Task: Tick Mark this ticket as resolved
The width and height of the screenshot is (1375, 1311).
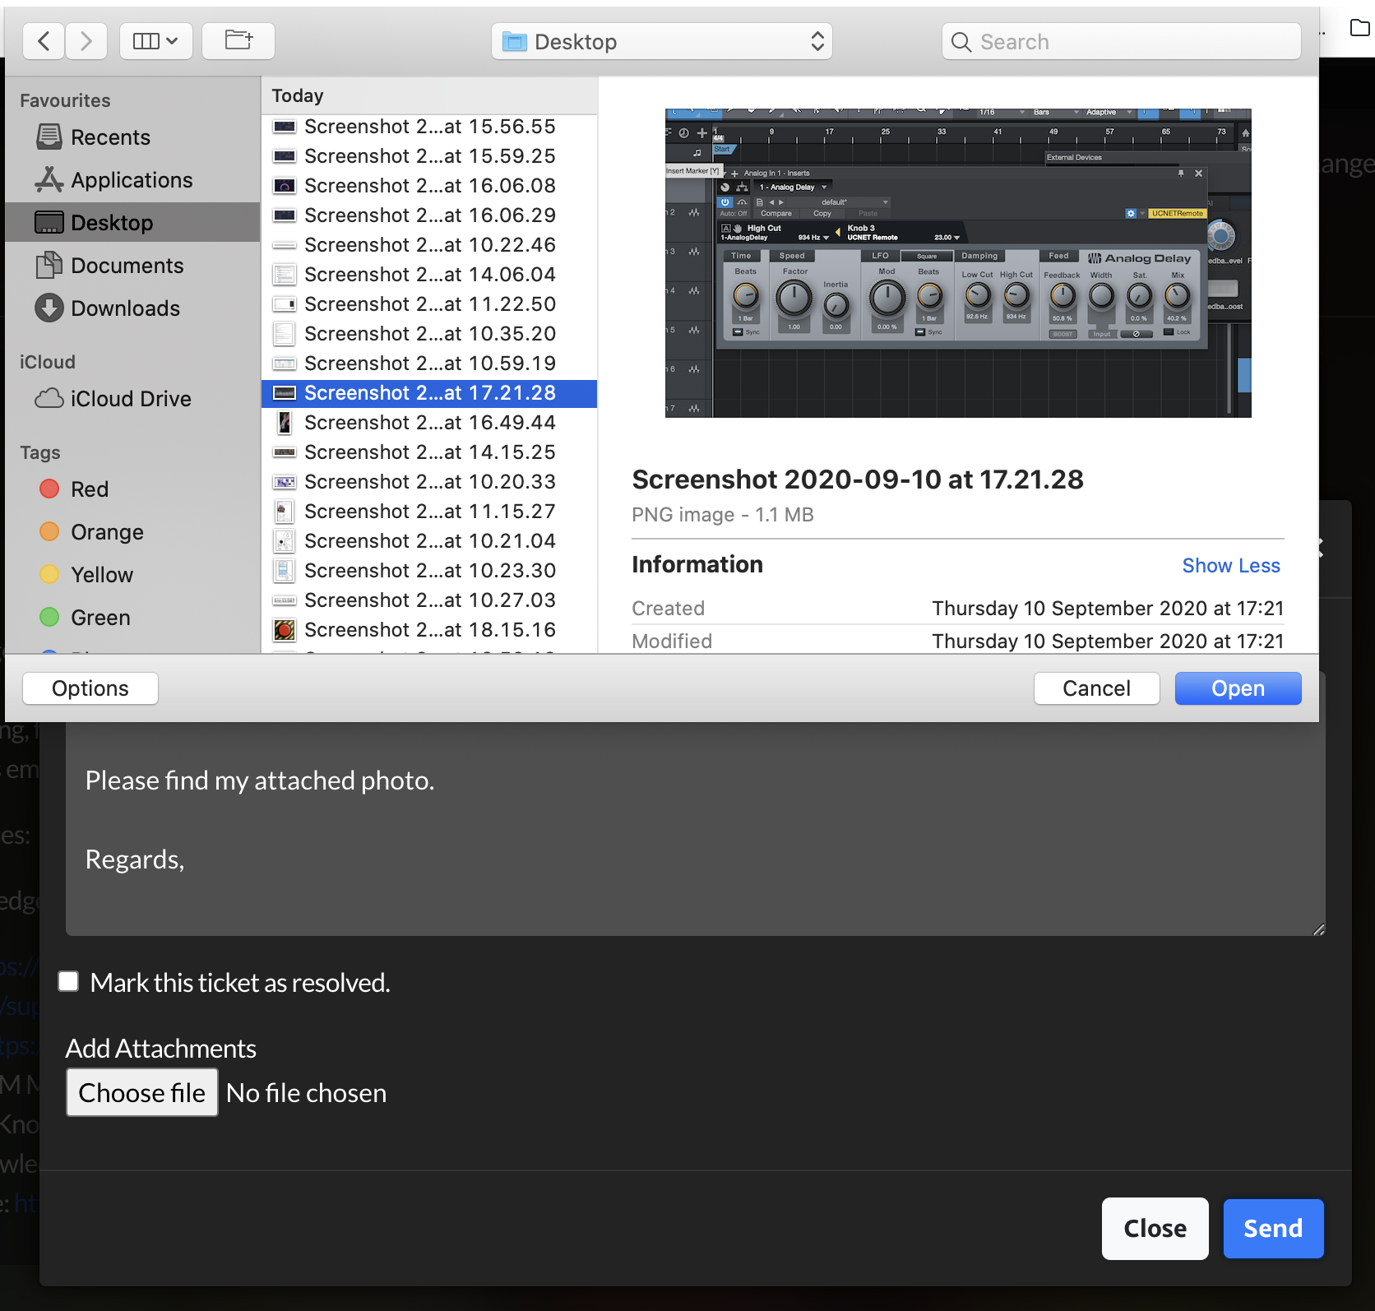Action: pos(68,981)
